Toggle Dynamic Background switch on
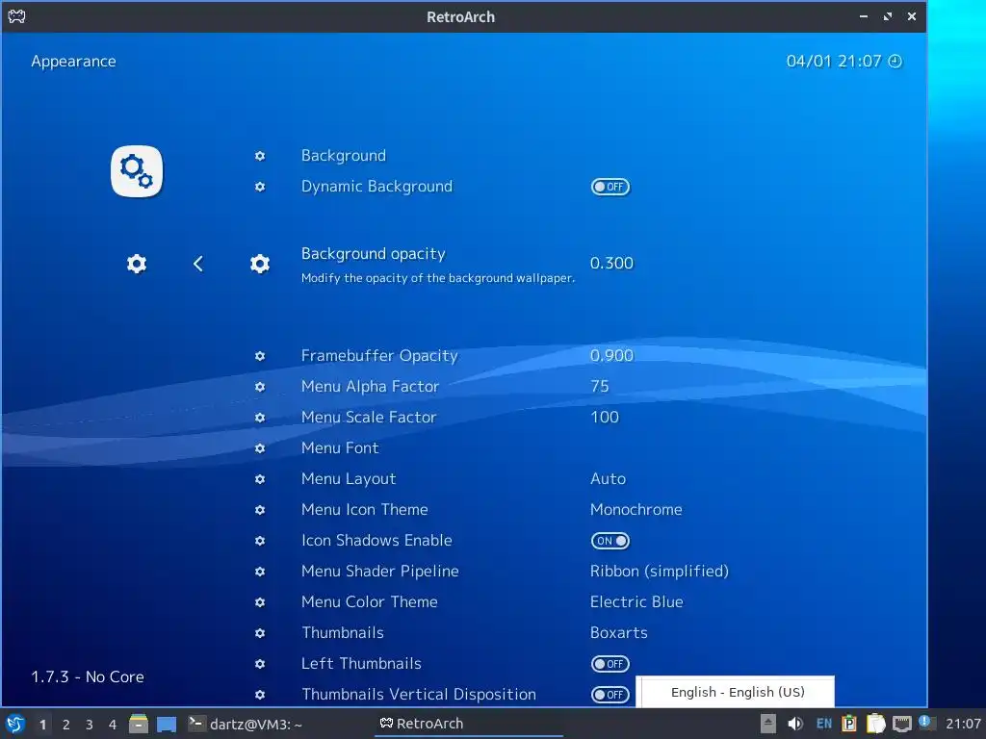 tap(610, 187)
